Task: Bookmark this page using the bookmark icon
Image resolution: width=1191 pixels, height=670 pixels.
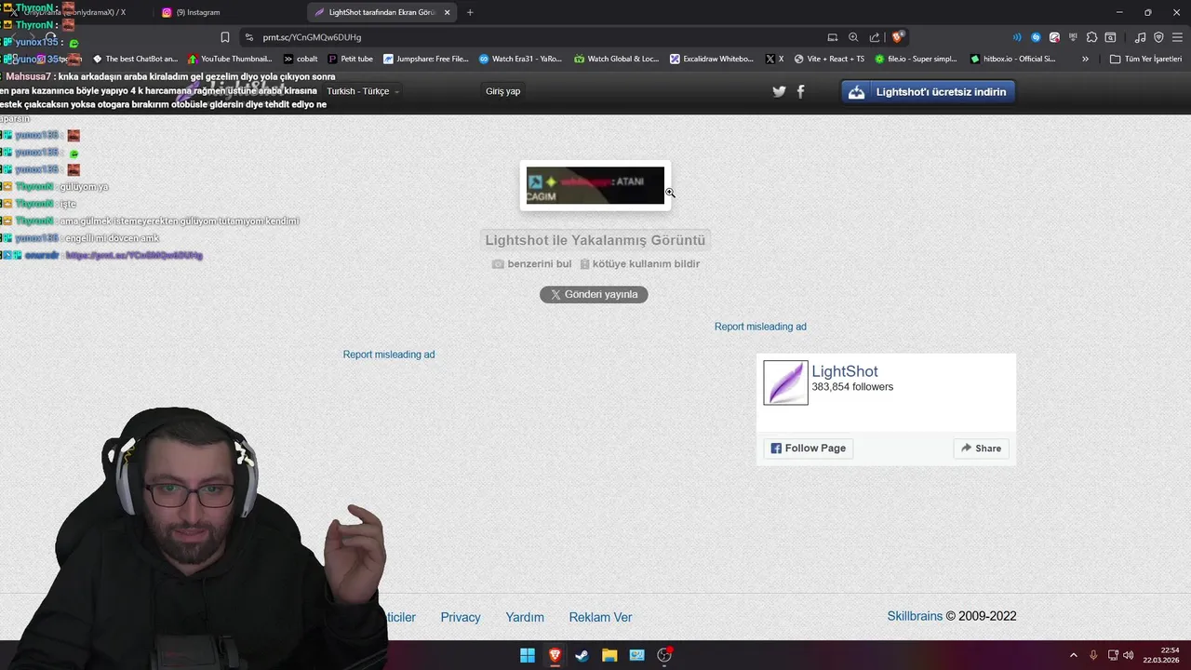Action: [225, 37]
